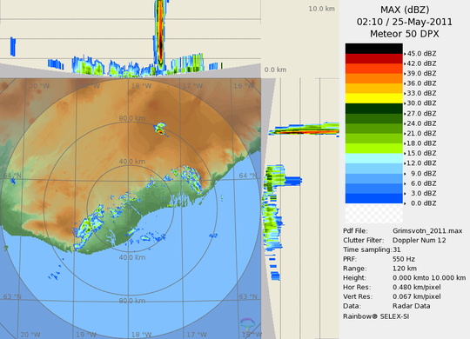Click the MAX (dBZ) title text
This screenshot has width=470, height=339.
(405, 10)
